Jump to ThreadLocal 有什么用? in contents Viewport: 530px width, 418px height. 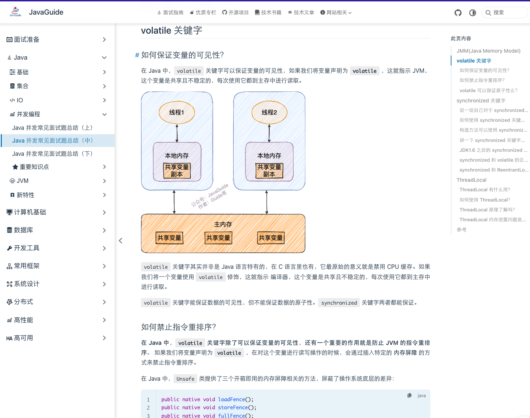485,189
